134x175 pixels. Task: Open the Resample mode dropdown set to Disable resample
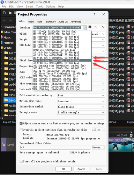pos(81,112)
